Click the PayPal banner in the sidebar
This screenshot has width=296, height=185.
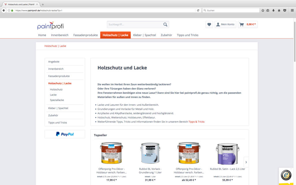pos(65,134)
